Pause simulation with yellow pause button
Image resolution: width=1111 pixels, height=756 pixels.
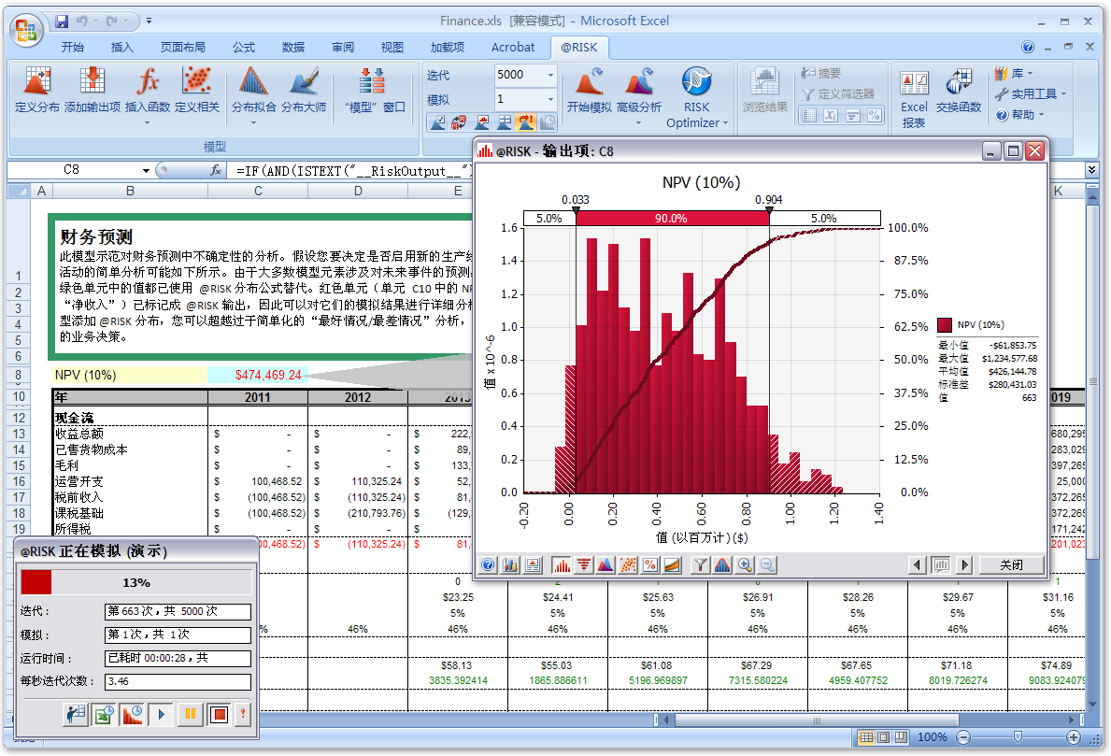(190, 714)
